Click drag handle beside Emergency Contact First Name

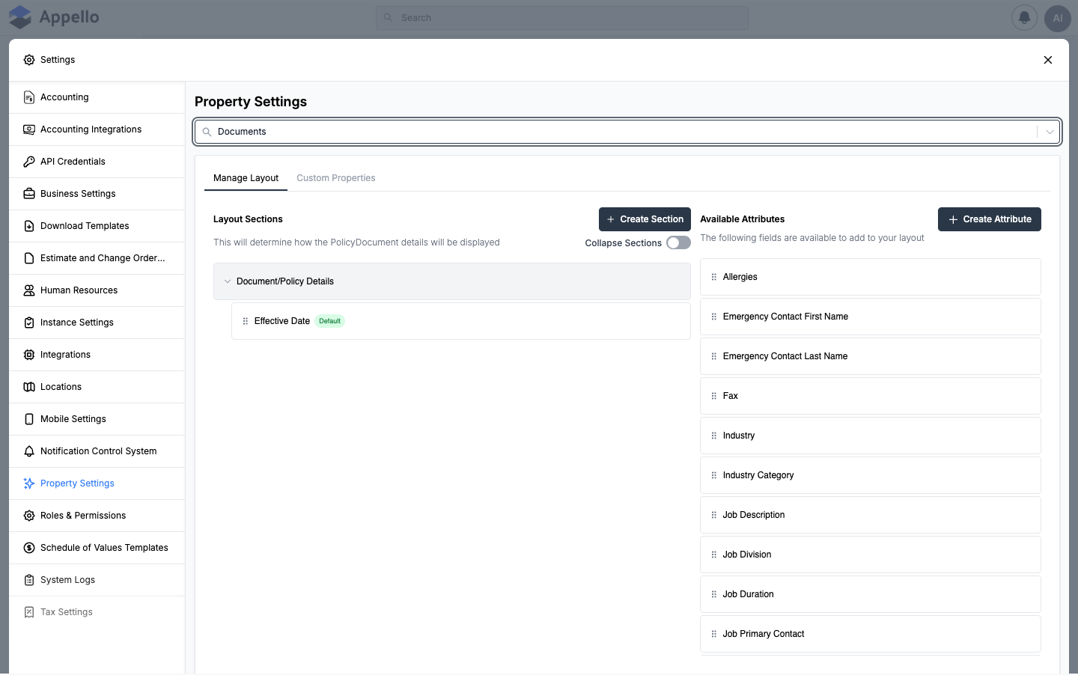pyautogui.click(x=714, y=317)
